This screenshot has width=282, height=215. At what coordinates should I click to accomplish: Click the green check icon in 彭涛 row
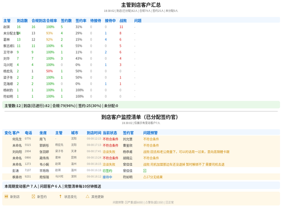point(145,170)
